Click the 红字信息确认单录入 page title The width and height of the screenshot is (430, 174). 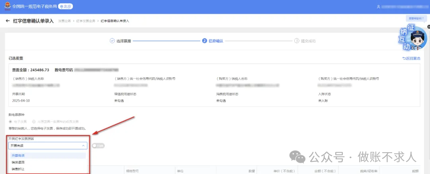33,21
